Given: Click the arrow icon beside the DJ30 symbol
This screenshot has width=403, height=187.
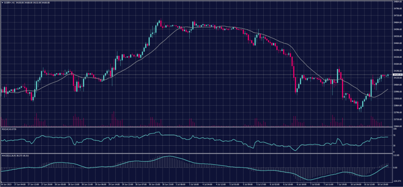Looking at the screenshot, I should pyautogui.click(x=2, y=2).
